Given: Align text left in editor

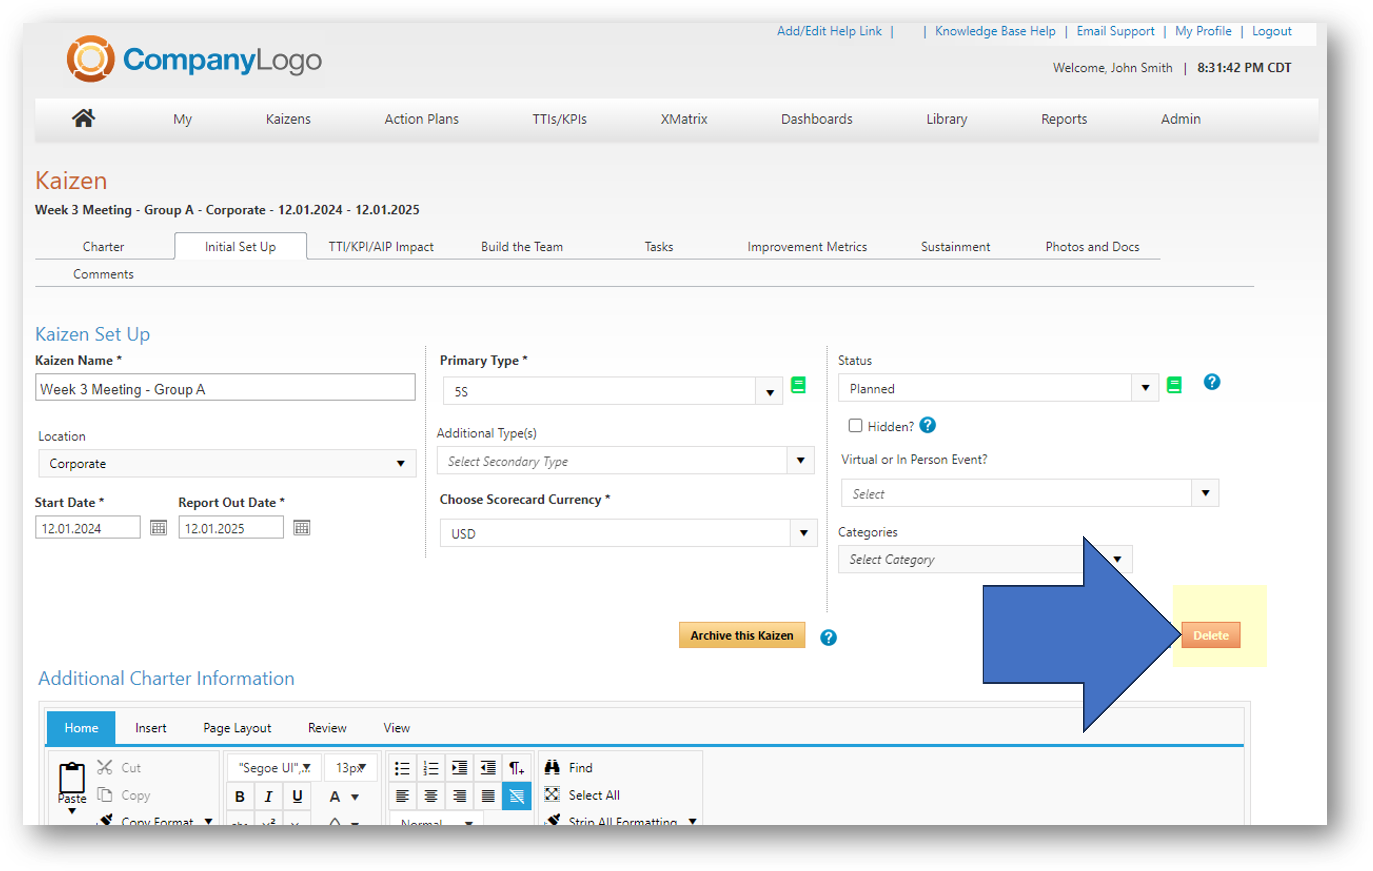Looking at the screenshot, I should pos(402,796).
